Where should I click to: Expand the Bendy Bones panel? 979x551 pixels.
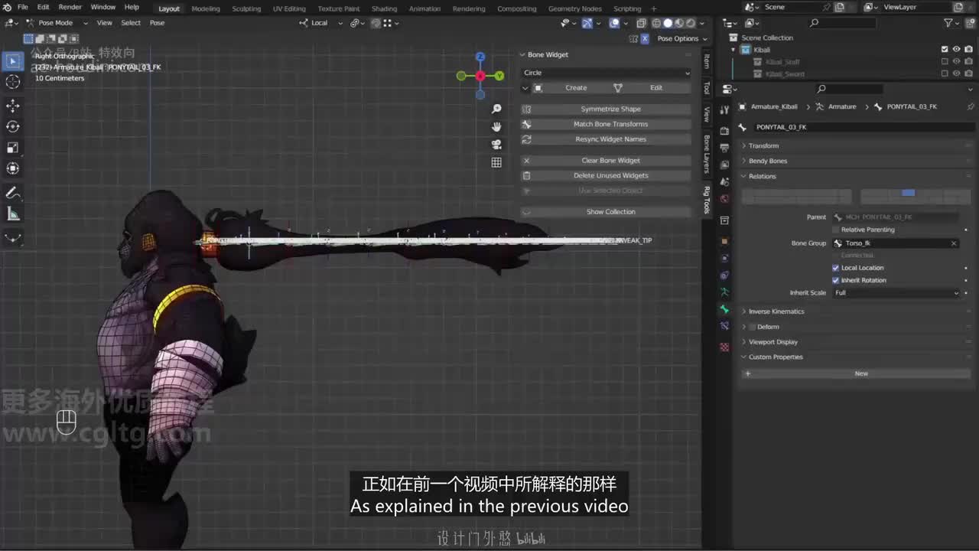click(x=768, y=161)
